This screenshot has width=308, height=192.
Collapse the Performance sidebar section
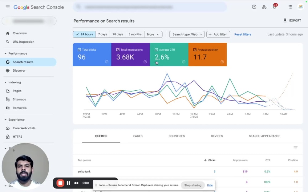click(x=6, y=53)
